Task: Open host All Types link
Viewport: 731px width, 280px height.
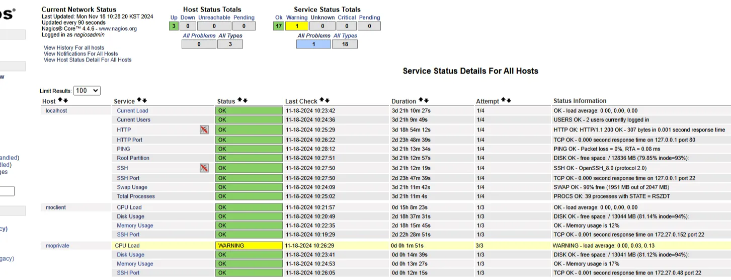Action: pyautogui.click(x=230, y=36)
